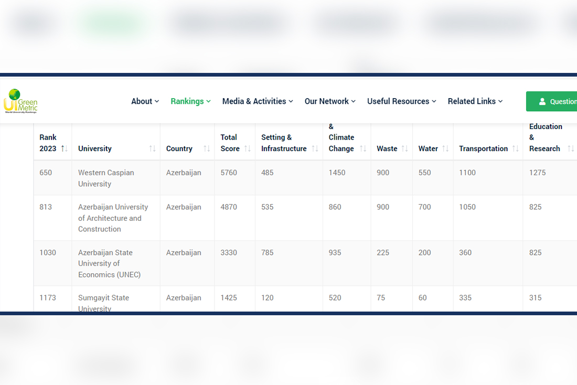577x385 pixels.
Task: Expand Media & Activities dropdown
Action: coord(257,101)
